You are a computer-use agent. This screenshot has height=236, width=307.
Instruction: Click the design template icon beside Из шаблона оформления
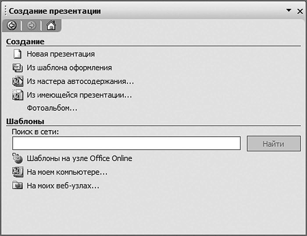coord(17,68)
